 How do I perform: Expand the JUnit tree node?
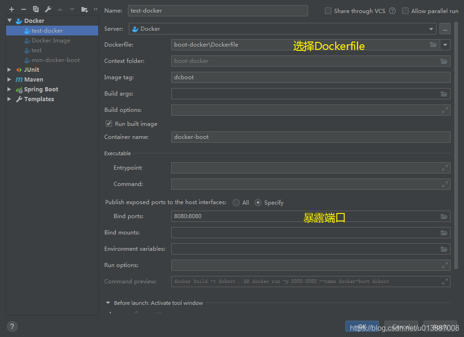pyautogui.click(x=9, y=69)
